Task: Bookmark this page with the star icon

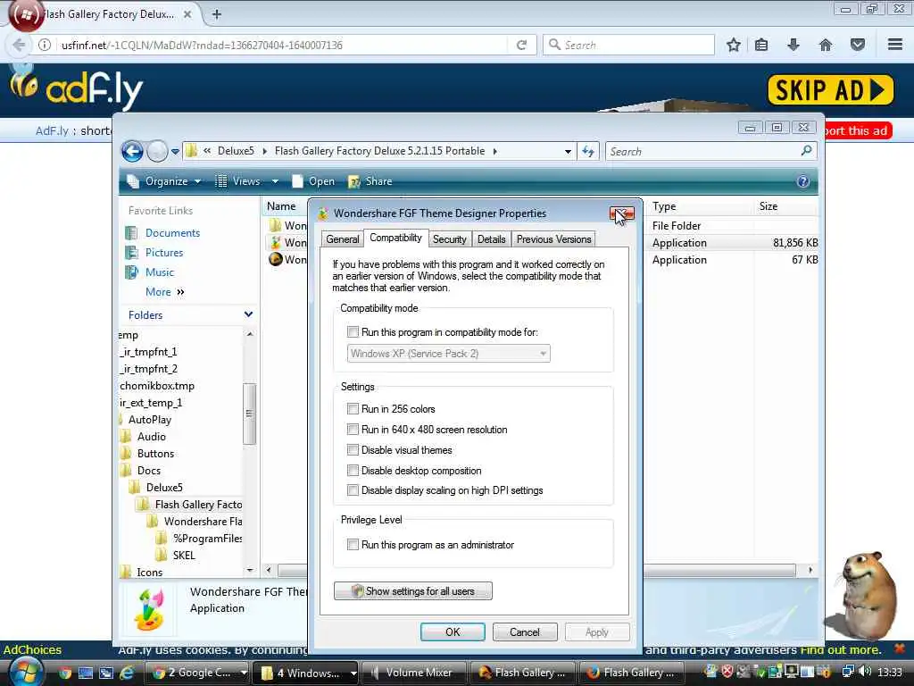Action: point(734,45)
